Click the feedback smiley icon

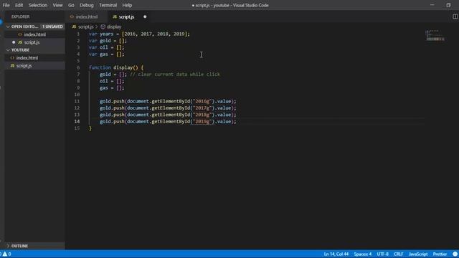[x=455, y=254]
